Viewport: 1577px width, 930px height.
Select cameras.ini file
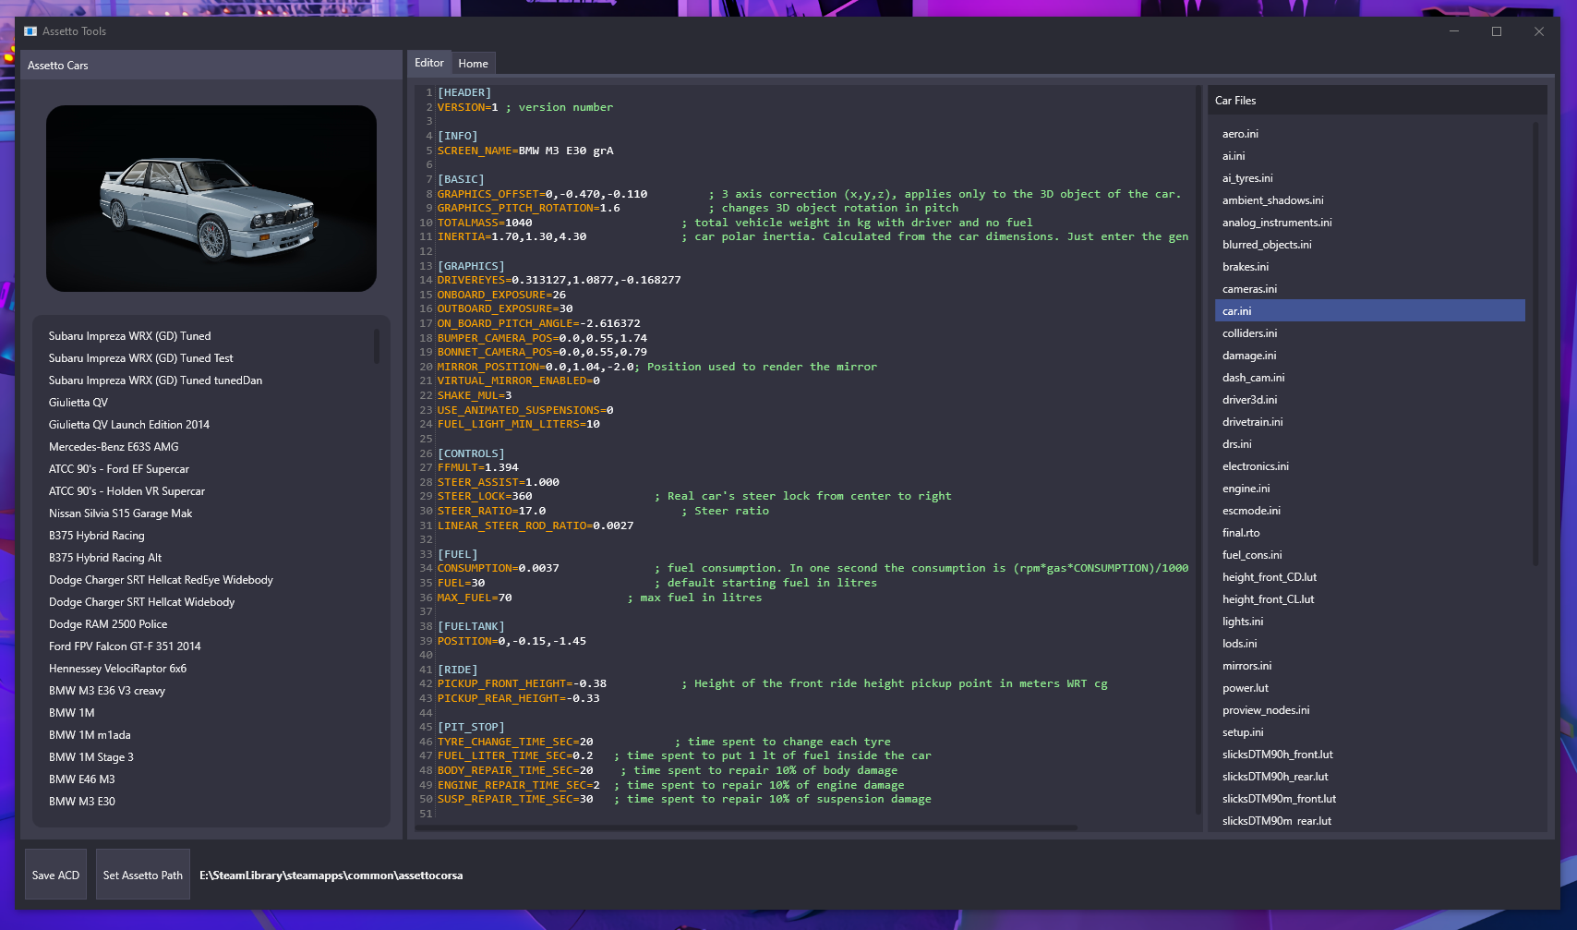pos(1249,288)
